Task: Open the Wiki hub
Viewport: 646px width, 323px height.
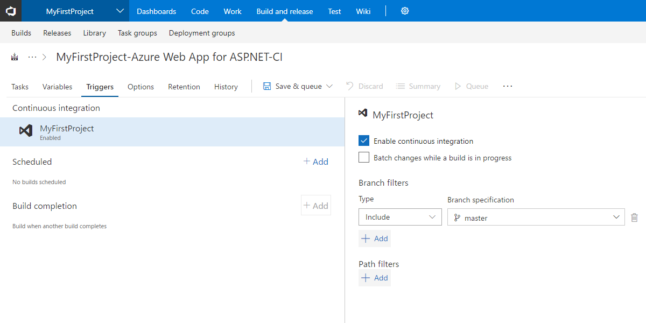Action: pyautogui.click(x=363, y=11)
